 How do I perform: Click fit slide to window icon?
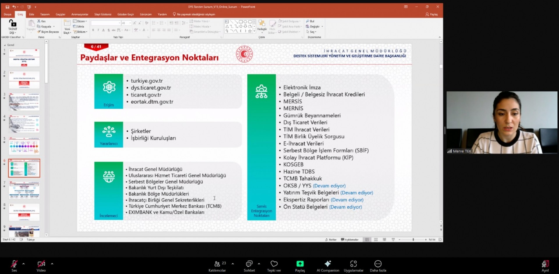point(440,240)
